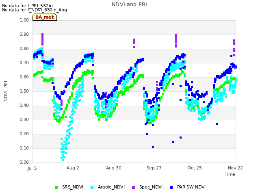This screenshot has height=195, width=260.
Task: Click the 0.40 y-axis tick label
Action: pyautogui.click(x=24, y=106)
